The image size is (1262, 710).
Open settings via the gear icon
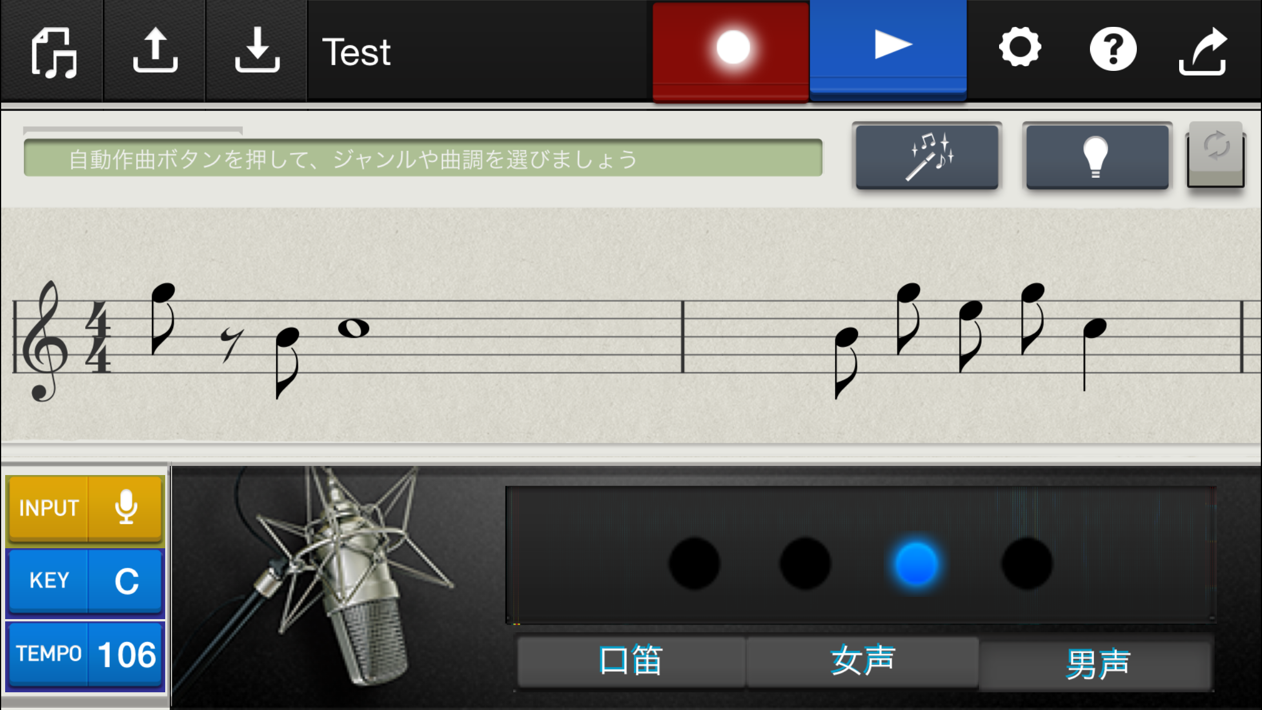(1020, 47)
